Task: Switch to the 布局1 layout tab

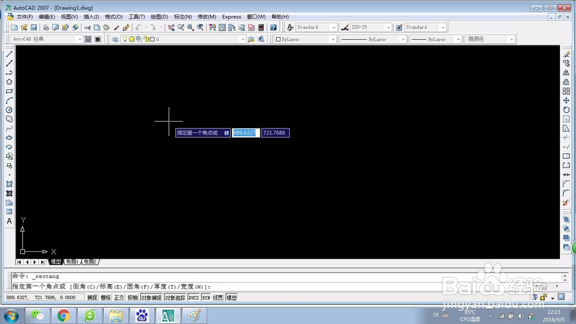Action: [72, 262]
